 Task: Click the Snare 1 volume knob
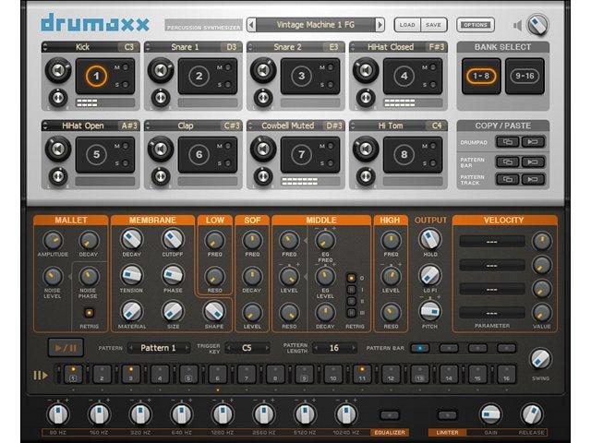click(161, 70)
